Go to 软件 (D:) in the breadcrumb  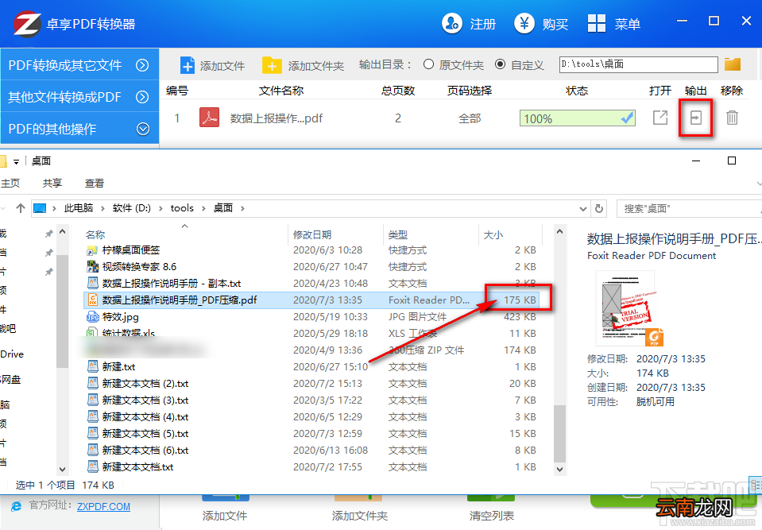[132, 208]
